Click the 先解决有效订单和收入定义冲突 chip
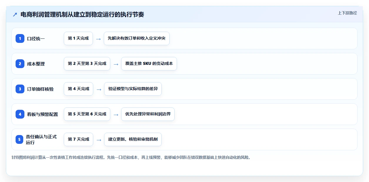The width and height of the screenshot is (369, 182). 137,38
